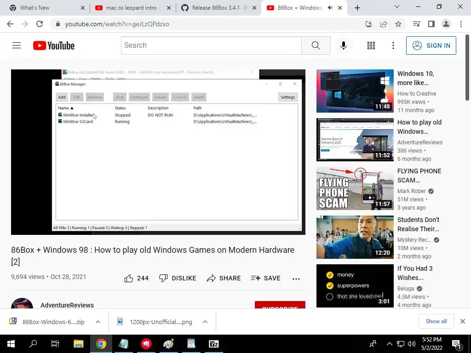Viewport: 471px width, 353px height.
Task: Open Windows 10 more like video thumbnail
Action: (x=355, y=91)
